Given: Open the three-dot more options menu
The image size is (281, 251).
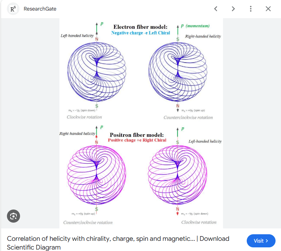Looking at the screenshot, I should [251, 9].
